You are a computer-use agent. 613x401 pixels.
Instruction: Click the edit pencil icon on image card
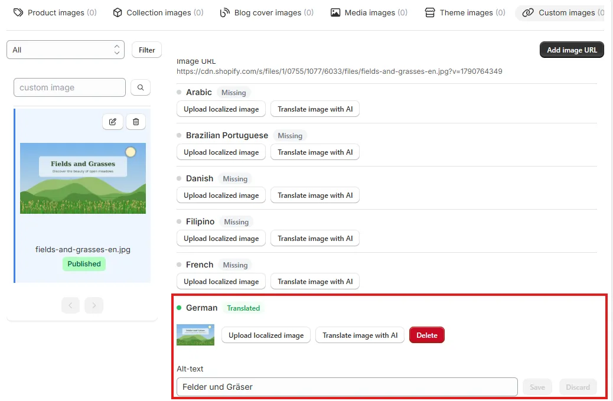click(x=113, y=122)
